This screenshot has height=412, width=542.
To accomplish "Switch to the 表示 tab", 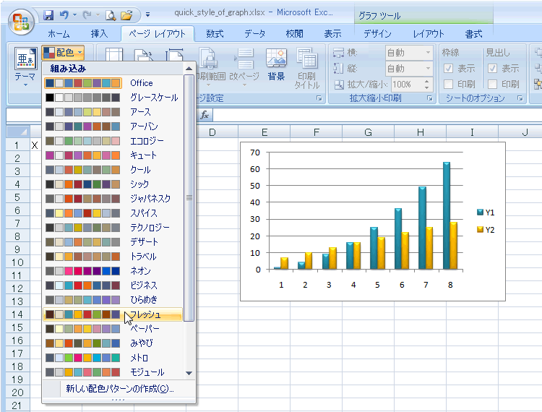I will click(332, 34).
